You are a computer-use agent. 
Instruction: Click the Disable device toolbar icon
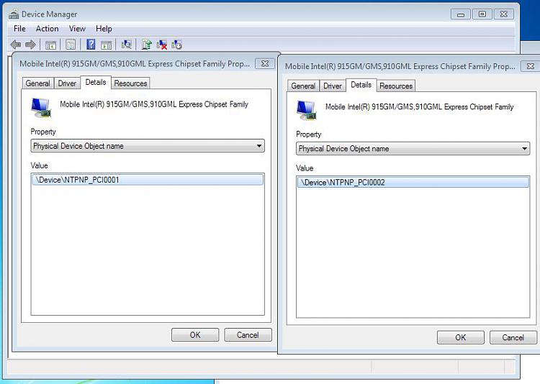177,45
